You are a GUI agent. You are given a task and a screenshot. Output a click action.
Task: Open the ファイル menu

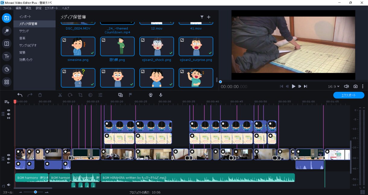coord(7,8)
